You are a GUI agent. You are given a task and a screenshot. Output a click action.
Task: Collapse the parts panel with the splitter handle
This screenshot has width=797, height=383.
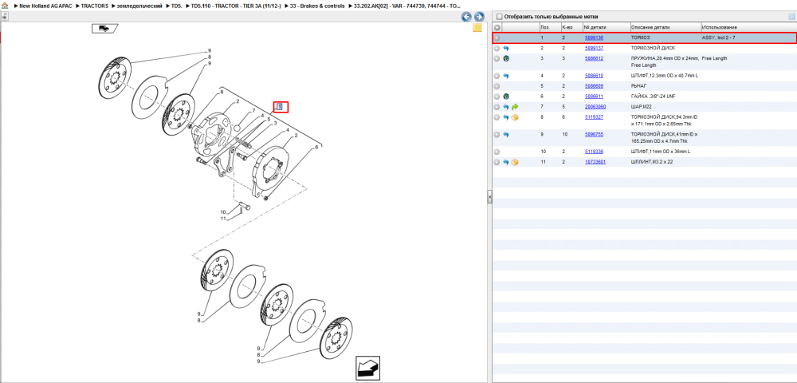(489, 196)
